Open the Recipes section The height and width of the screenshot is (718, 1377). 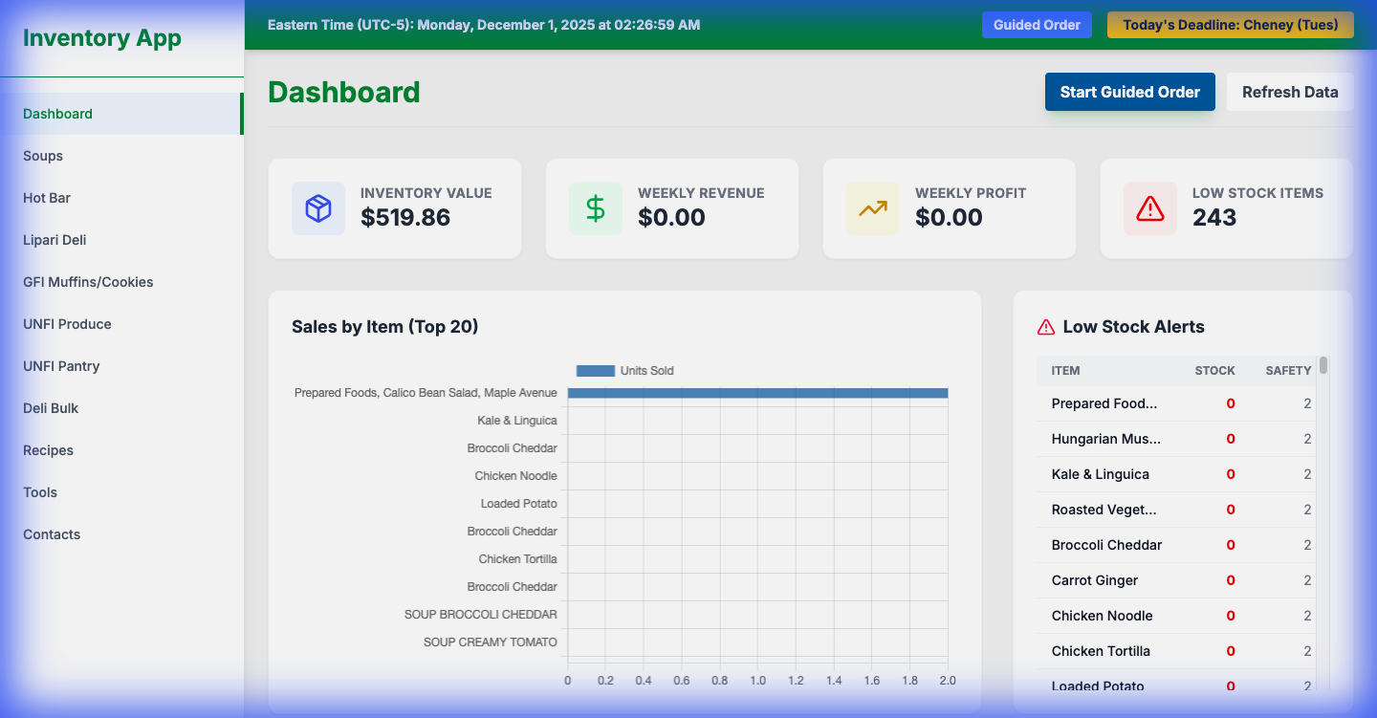[48, 449]
